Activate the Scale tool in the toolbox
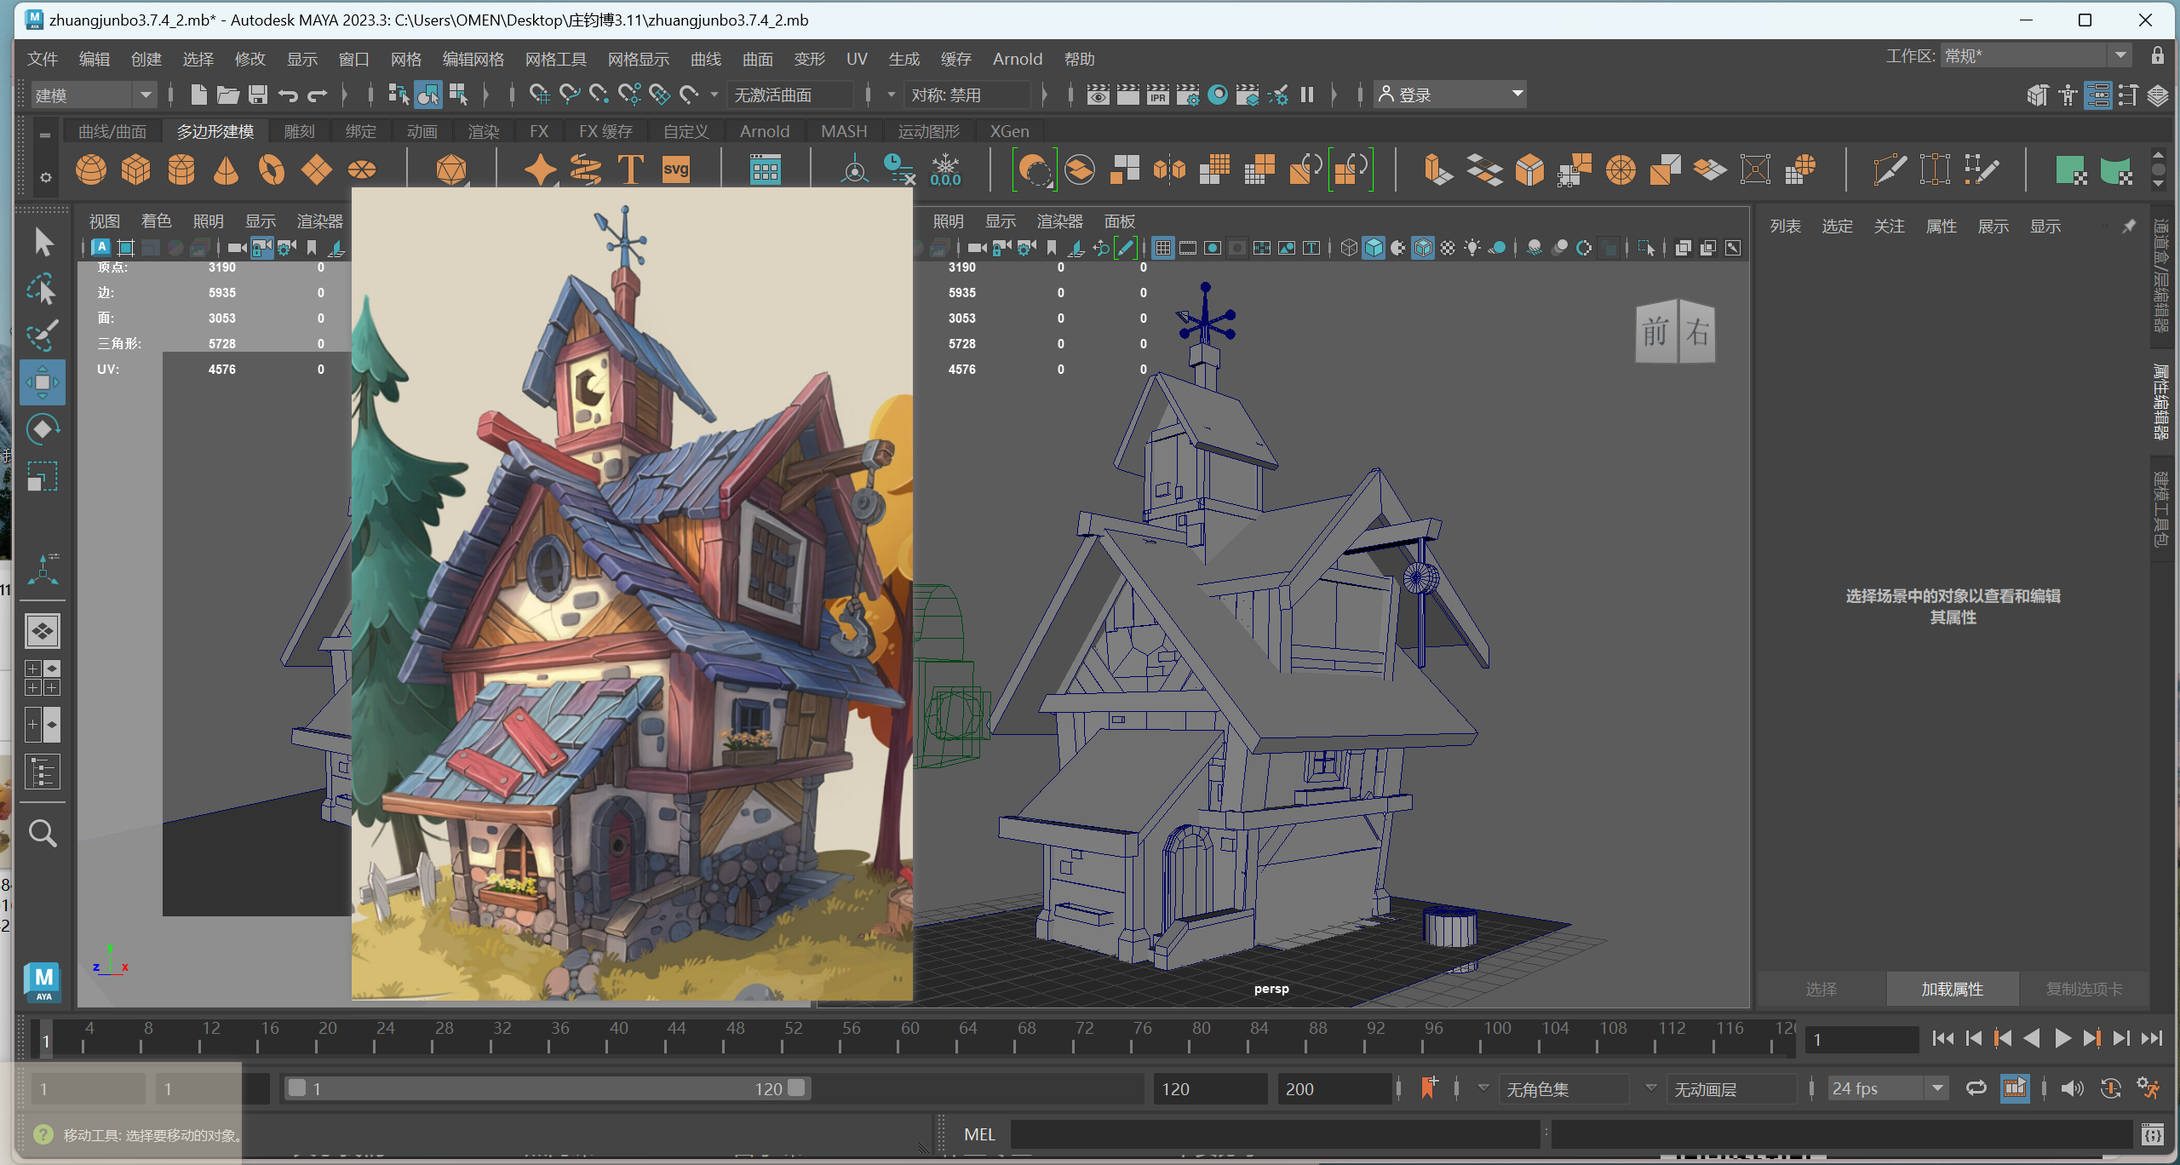The width and height of the screenshot is (2180, 1165). 43,476
